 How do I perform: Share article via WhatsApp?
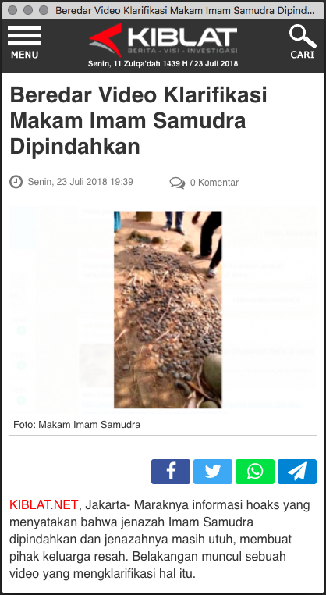(255, 472)
